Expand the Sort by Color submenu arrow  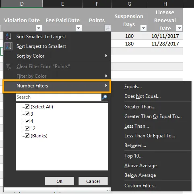pos(106,56)
